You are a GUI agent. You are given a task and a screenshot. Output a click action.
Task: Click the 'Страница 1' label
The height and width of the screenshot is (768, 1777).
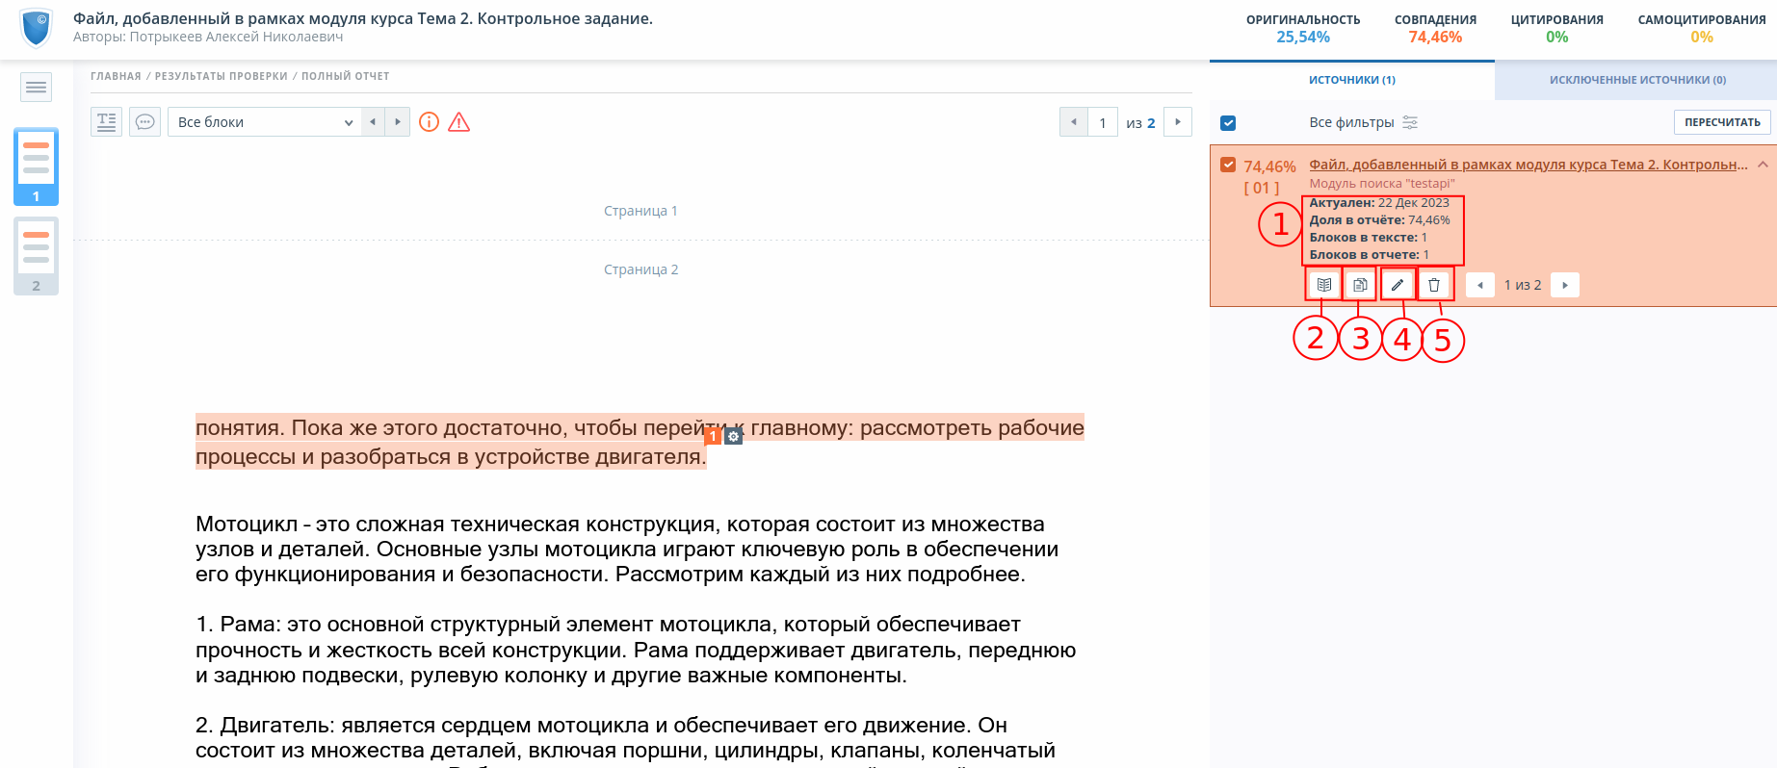pyautogui.click(x=640, y=211)
